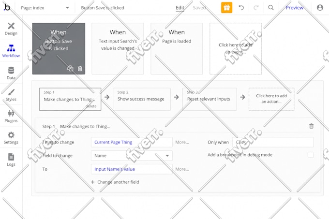
Task: Open the Field to change Name dropdown
Action: [132, 156]
